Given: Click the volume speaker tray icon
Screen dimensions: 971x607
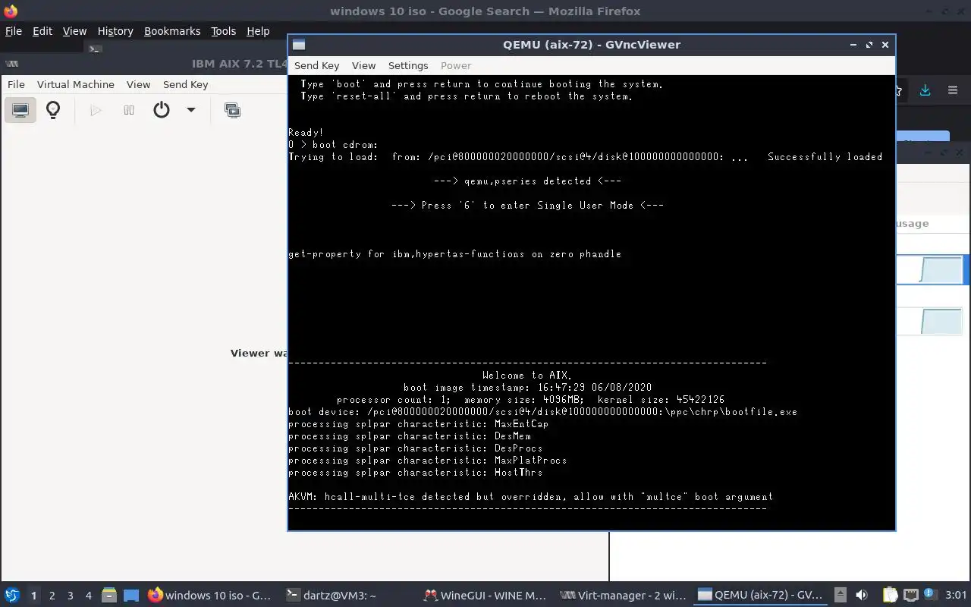Looking at the screenshot, I should point(862,595).
